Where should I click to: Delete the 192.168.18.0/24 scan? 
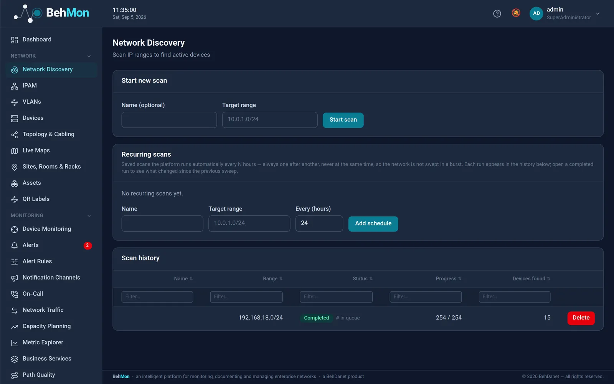(x=581, y=318)
